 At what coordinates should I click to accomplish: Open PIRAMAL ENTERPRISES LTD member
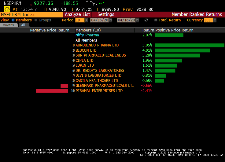[x=99, y=91]
